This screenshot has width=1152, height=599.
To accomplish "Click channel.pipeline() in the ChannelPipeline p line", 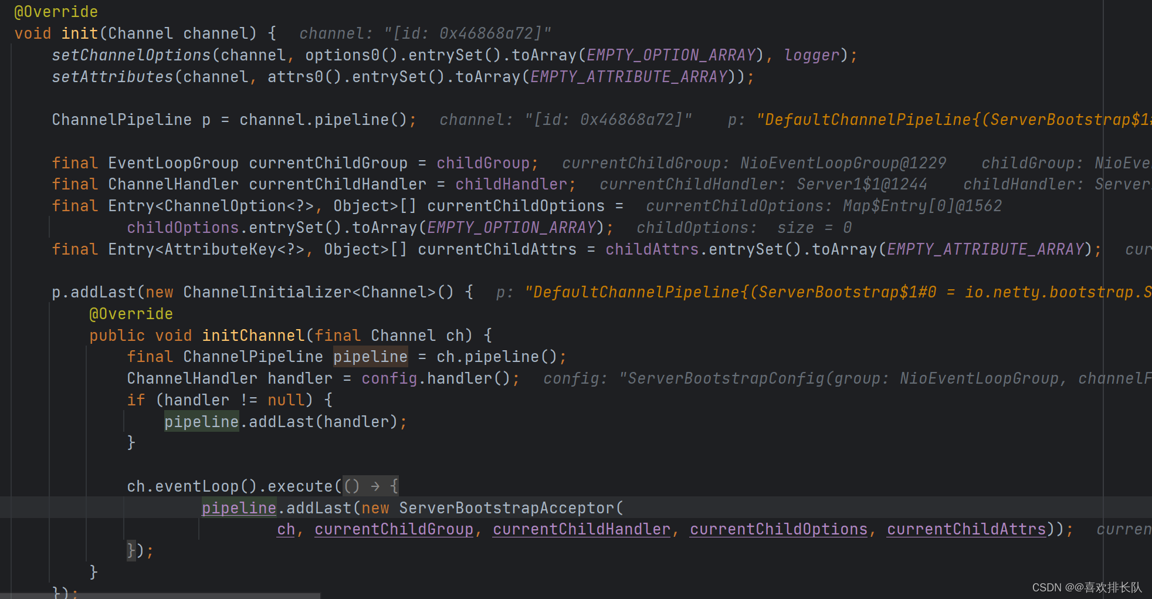I will pyautogui.click(x=323, y=120).
